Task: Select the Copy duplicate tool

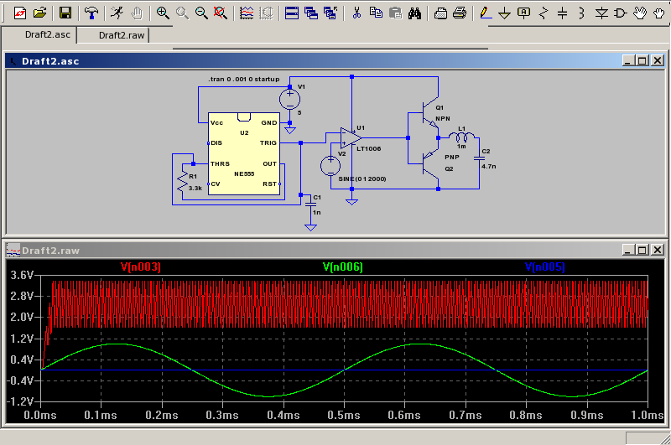Action: click(x=376, y=13)
